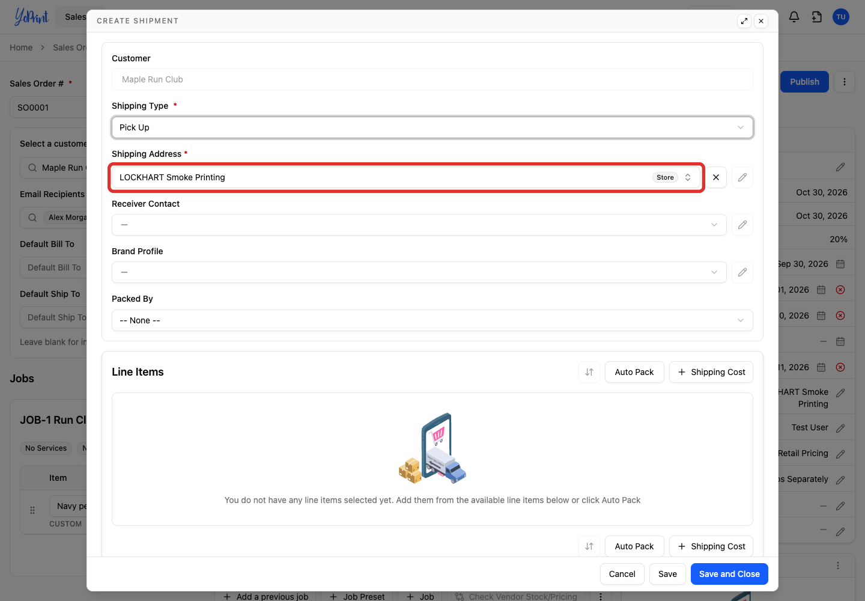Edit the shipping address with pencil icon
865x601 pixels.
tap(742, 177)
